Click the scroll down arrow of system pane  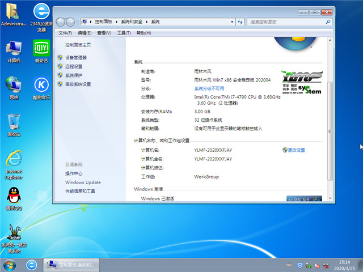330,198
